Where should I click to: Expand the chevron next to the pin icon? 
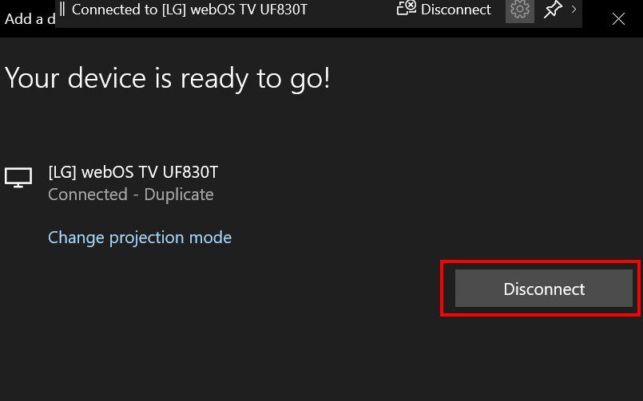(x=574, y=10)
